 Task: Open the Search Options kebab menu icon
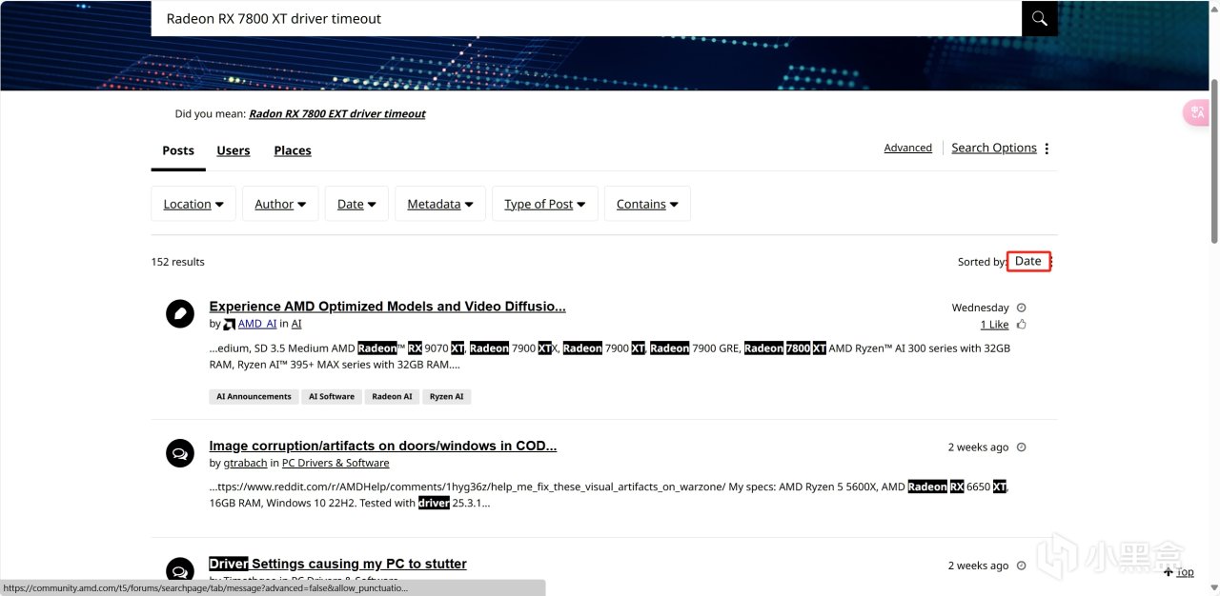coord(1047,149)
